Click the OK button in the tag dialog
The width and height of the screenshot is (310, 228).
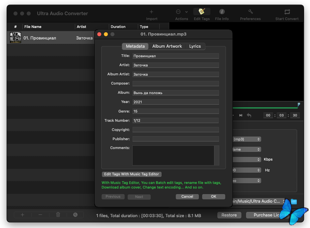pos(213,196)
